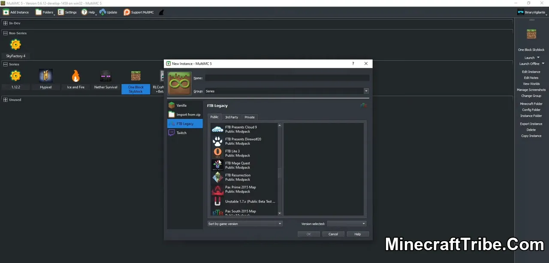
Task: Open the Instance Folder
Action: coord(531,116)
